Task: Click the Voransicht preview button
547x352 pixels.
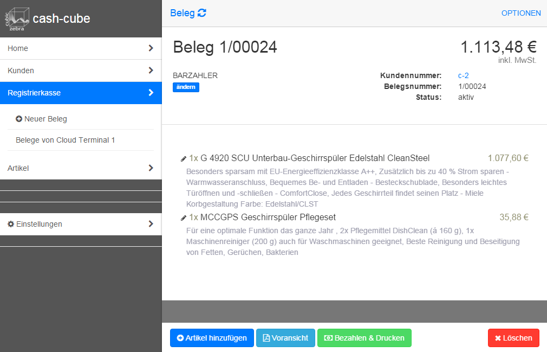Action: [285, 338]
